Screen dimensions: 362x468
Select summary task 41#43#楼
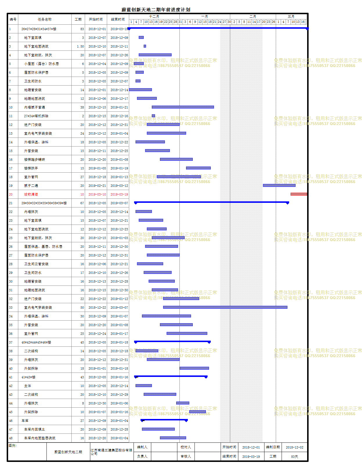pyautogui.click(x=28, y=377)
